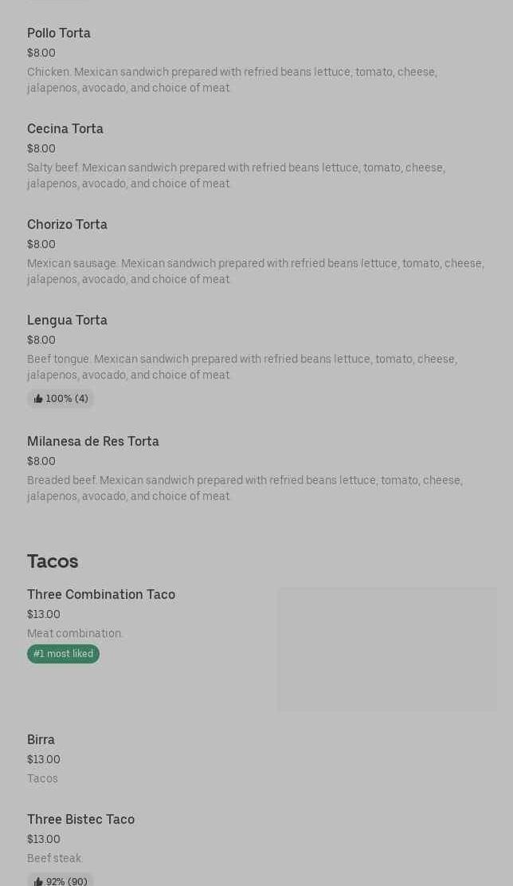Viewport: 513px width, 886px height.
Task: Open the Three Combination Taco item
Action: point(101,595)
